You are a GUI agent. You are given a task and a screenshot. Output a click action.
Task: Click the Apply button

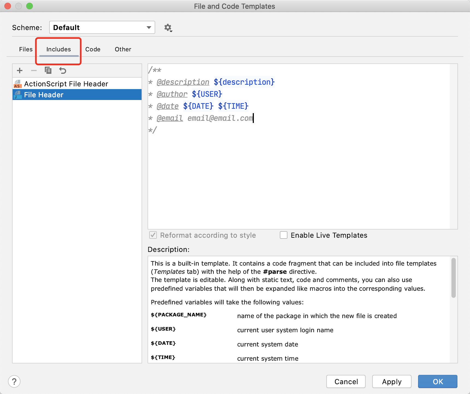click(x=392, y=381)
